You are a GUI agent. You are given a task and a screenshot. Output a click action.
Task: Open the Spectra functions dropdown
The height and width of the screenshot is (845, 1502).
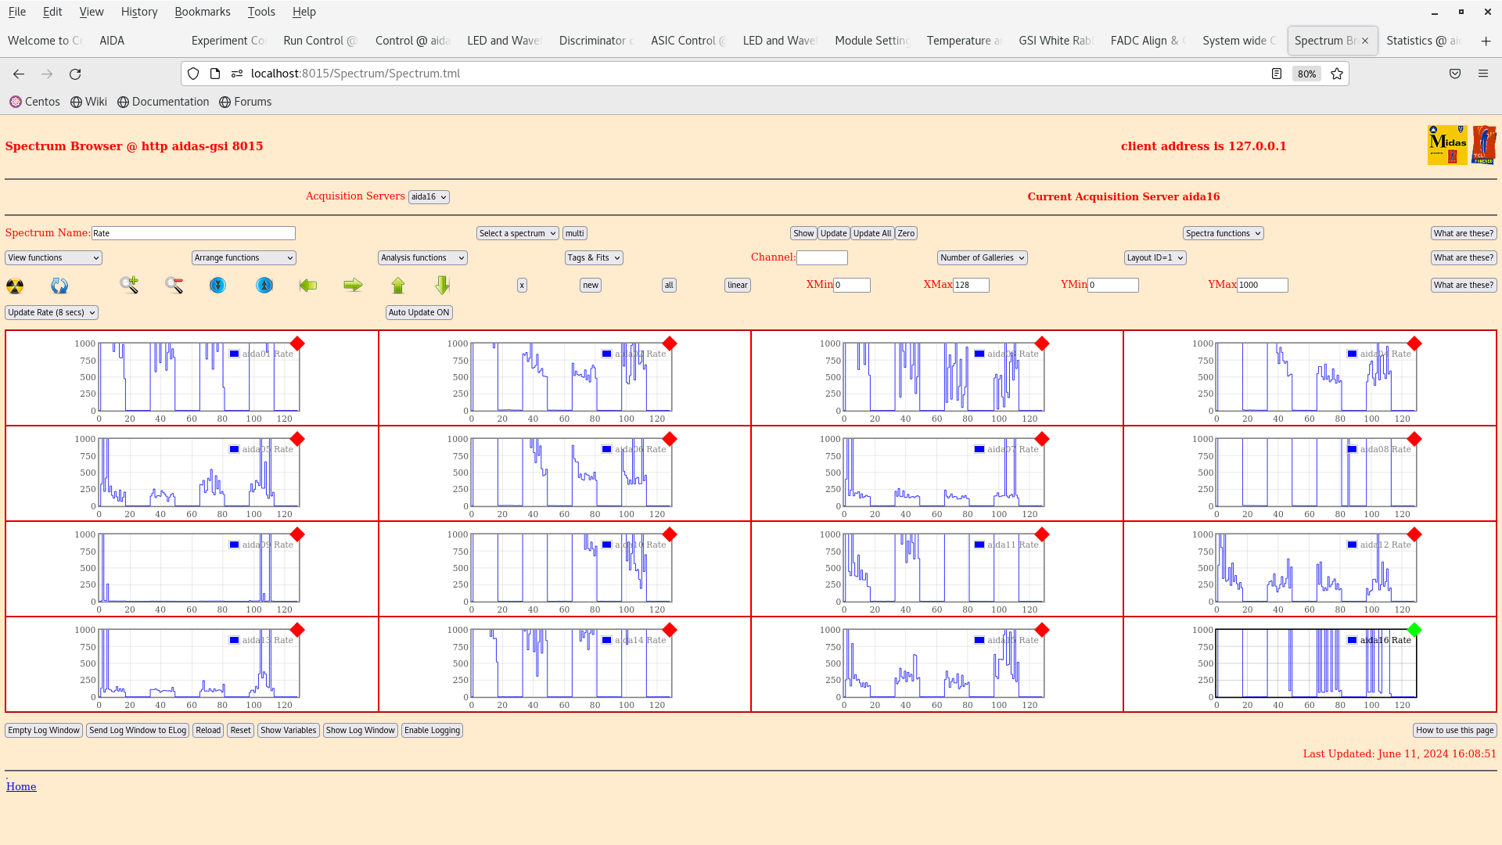(1223, 233)
